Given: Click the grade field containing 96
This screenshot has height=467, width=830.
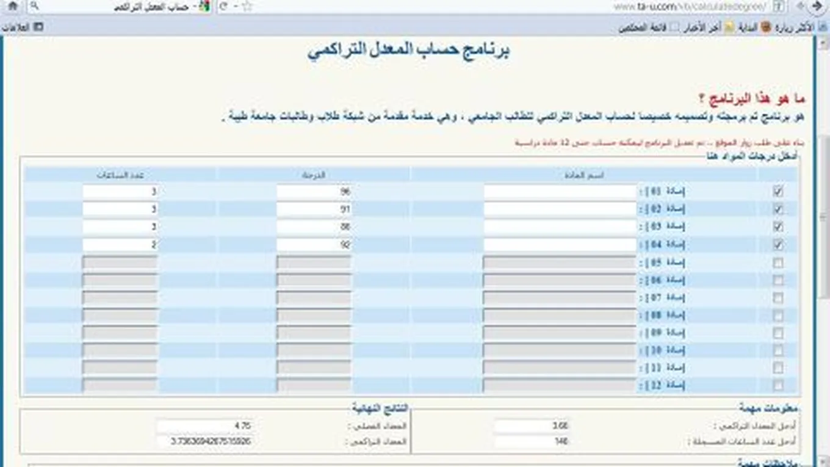Looking at the screenshot, I should (314, 192).
